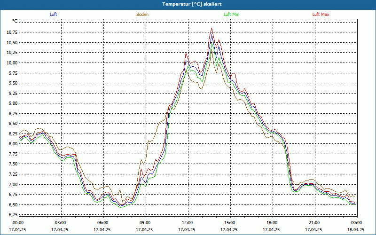This screenshot has height=235, width=376.
Task: Click the 10,25 y-axis value
Action: [x=13, y=53]
